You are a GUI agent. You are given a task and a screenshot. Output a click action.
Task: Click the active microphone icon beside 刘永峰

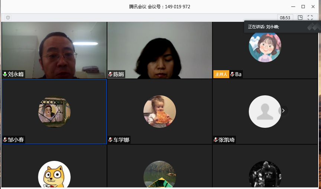click(5, 74)
